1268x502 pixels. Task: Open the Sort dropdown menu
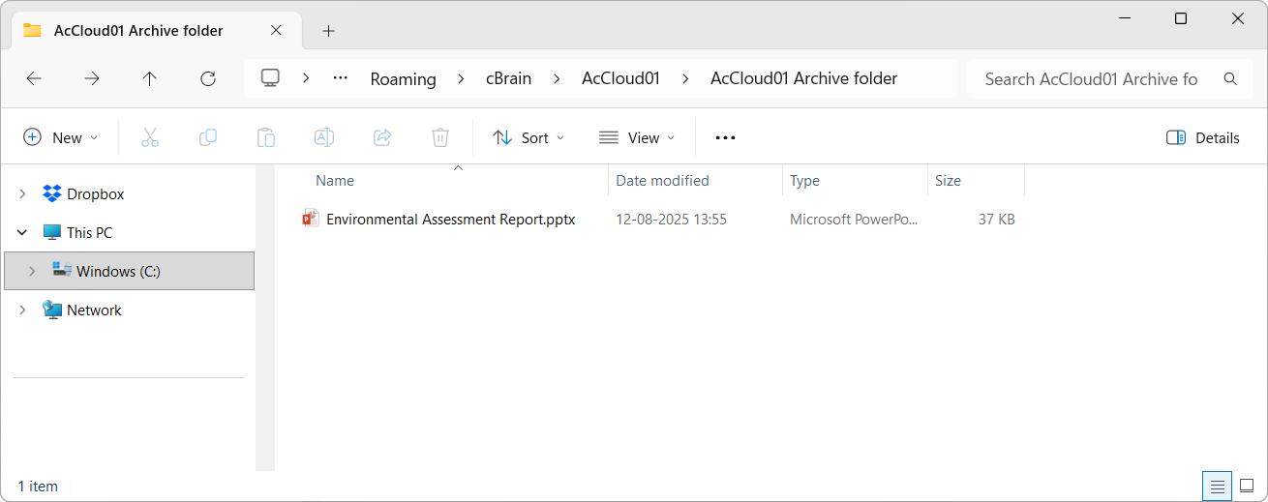(528, 137)
